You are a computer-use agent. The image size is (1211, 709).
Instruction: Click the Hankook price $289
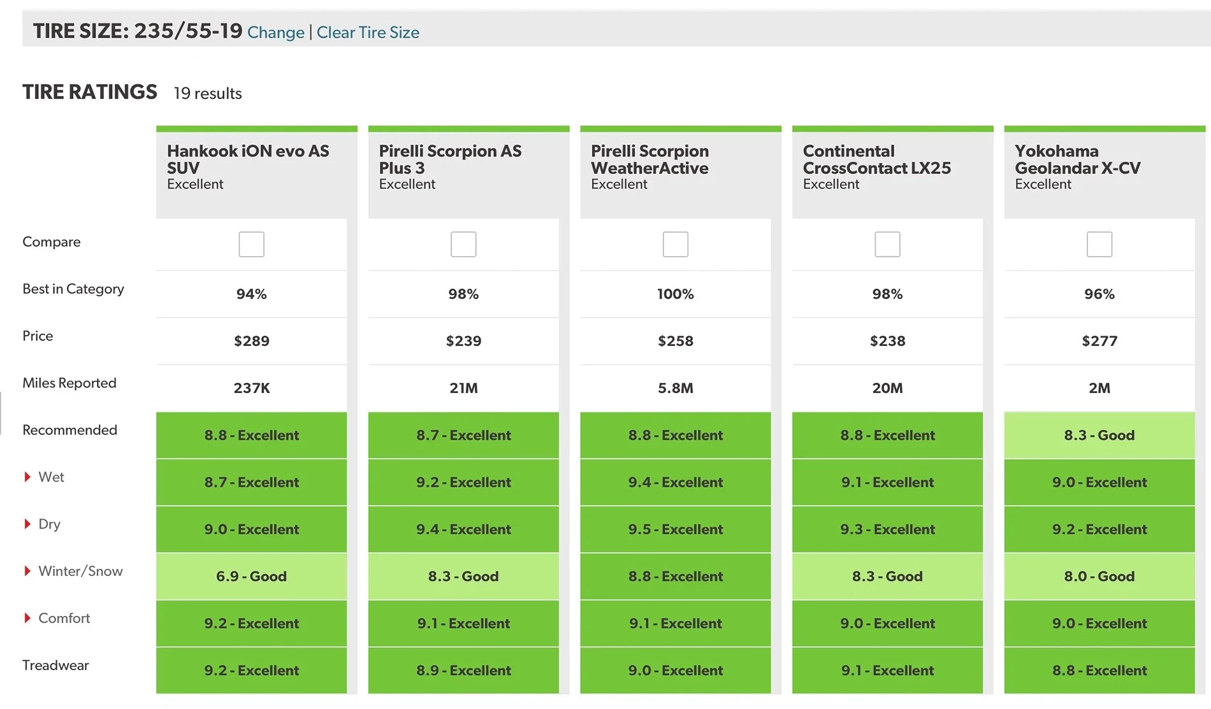(252, 341)
